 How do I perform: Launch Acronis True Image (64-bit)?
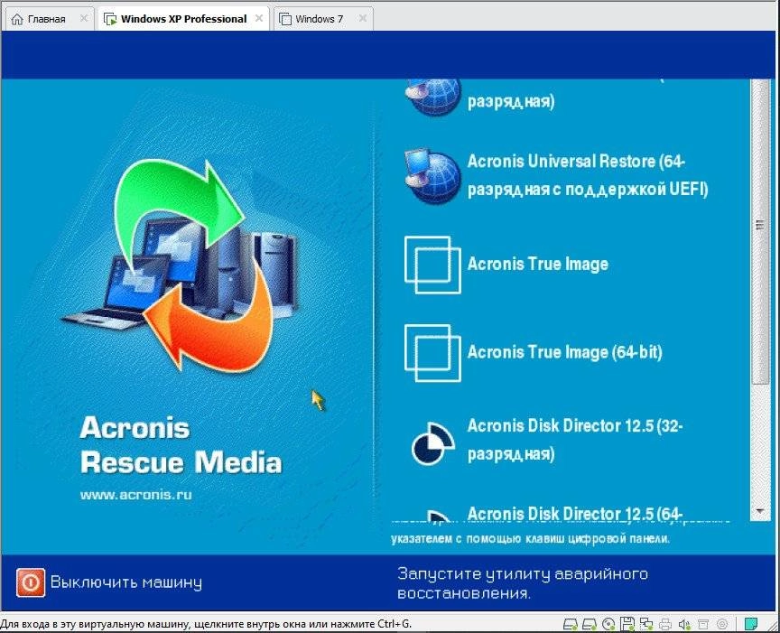click(534, 353)
